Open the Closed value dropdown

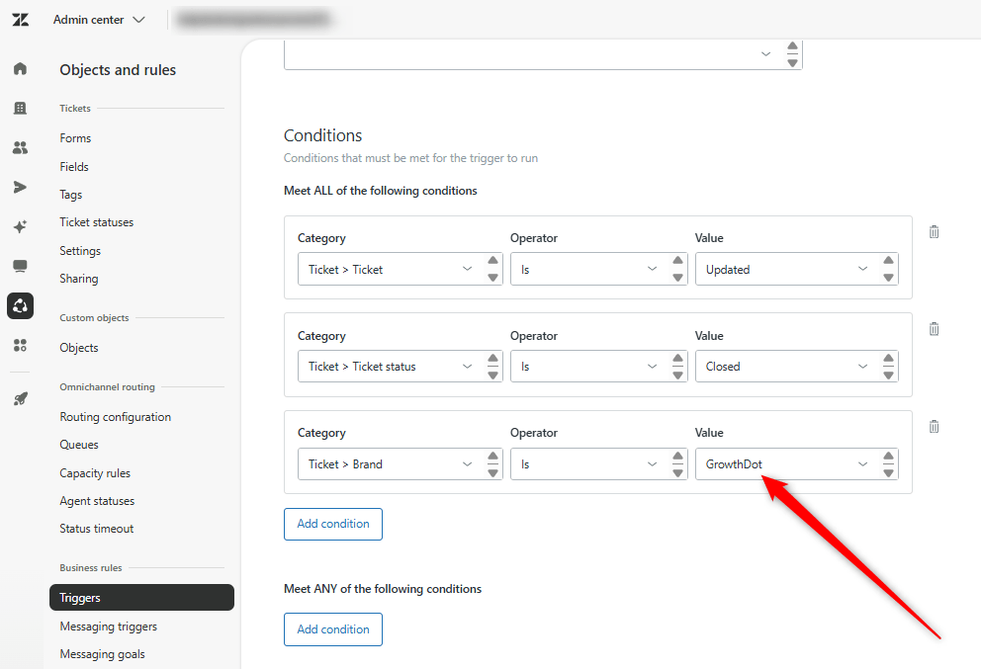point(796,367)
